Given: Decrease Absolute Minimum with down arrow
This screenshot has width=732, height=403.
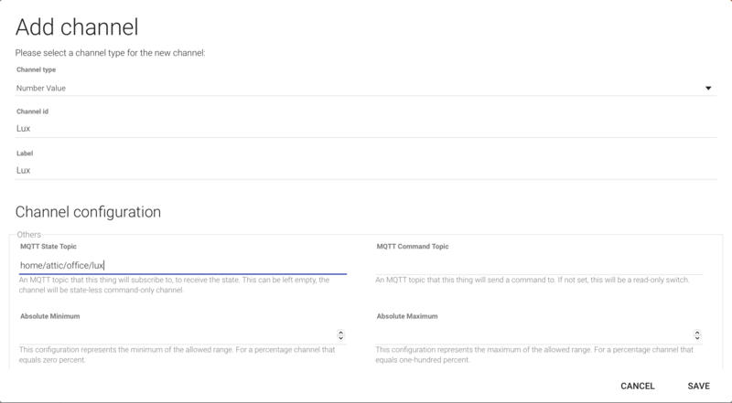Looking at the screenshot, I should (341, 339).
